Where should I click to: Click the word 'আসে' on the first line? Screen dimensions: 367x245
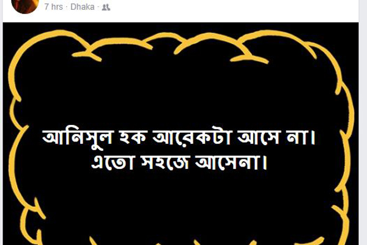tap(259, 137)
